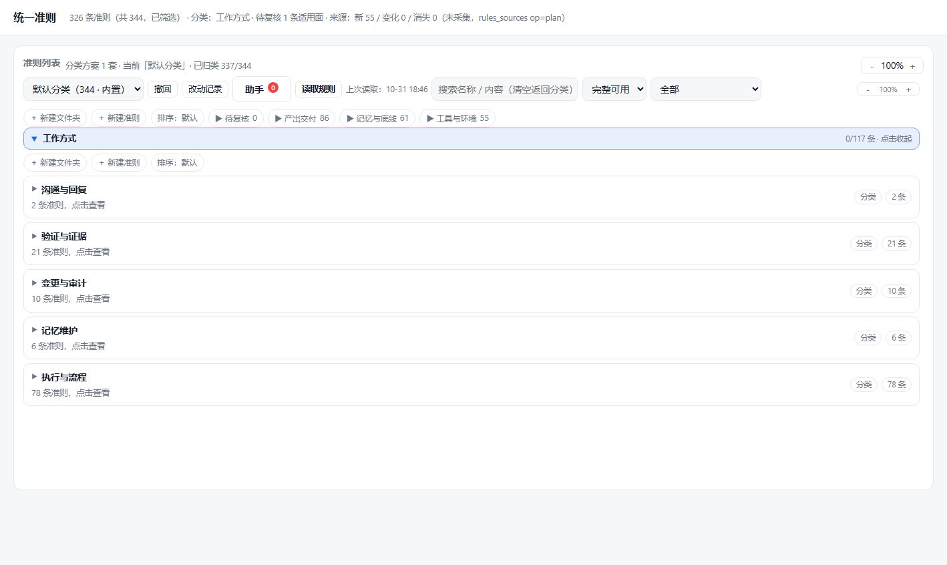The width and height of the screenshot is (947, 565).
Task: Click 排序：默认 beside the 待复核 chip
Action: tap(178, 118)
